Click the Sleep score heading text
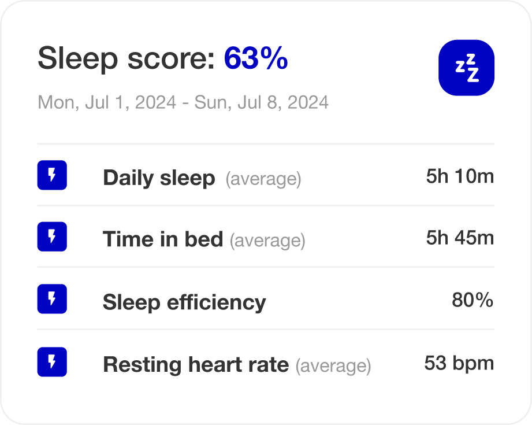Screen dimensions: 532x425 click(127, 58)
